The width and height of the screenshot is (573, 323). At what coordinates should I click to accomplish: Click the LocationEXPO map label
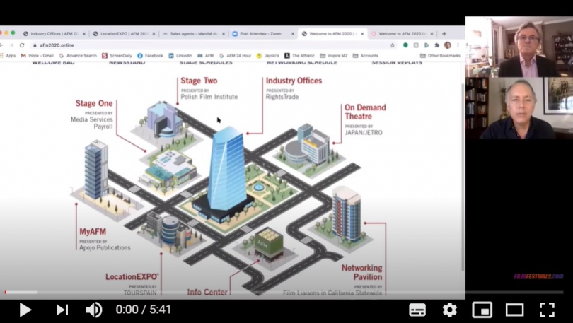pos(132,276)
